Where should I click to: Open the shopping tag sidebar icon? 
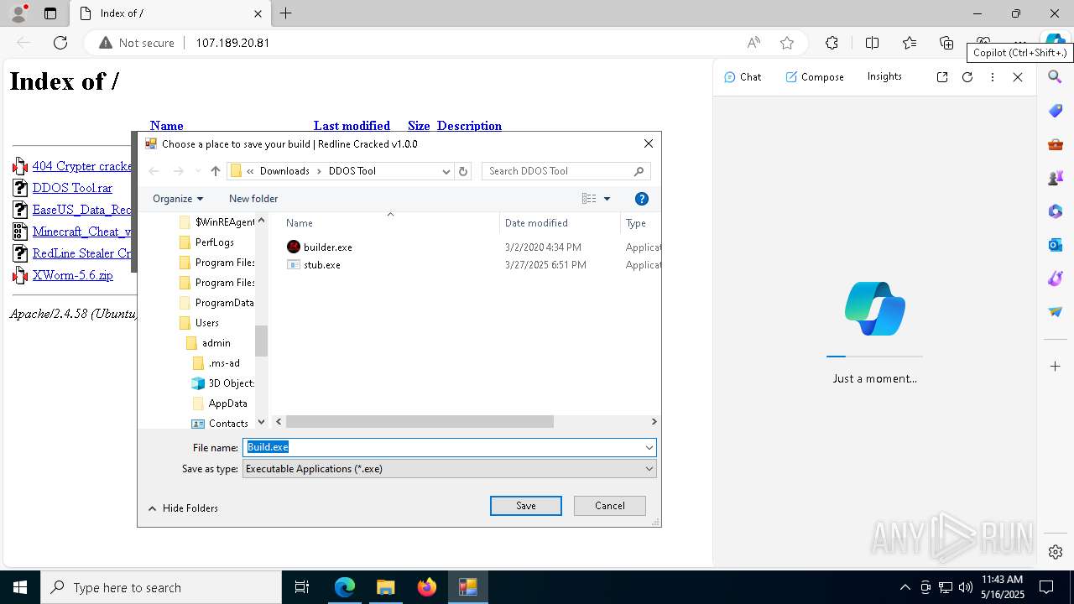point(1056,111)
